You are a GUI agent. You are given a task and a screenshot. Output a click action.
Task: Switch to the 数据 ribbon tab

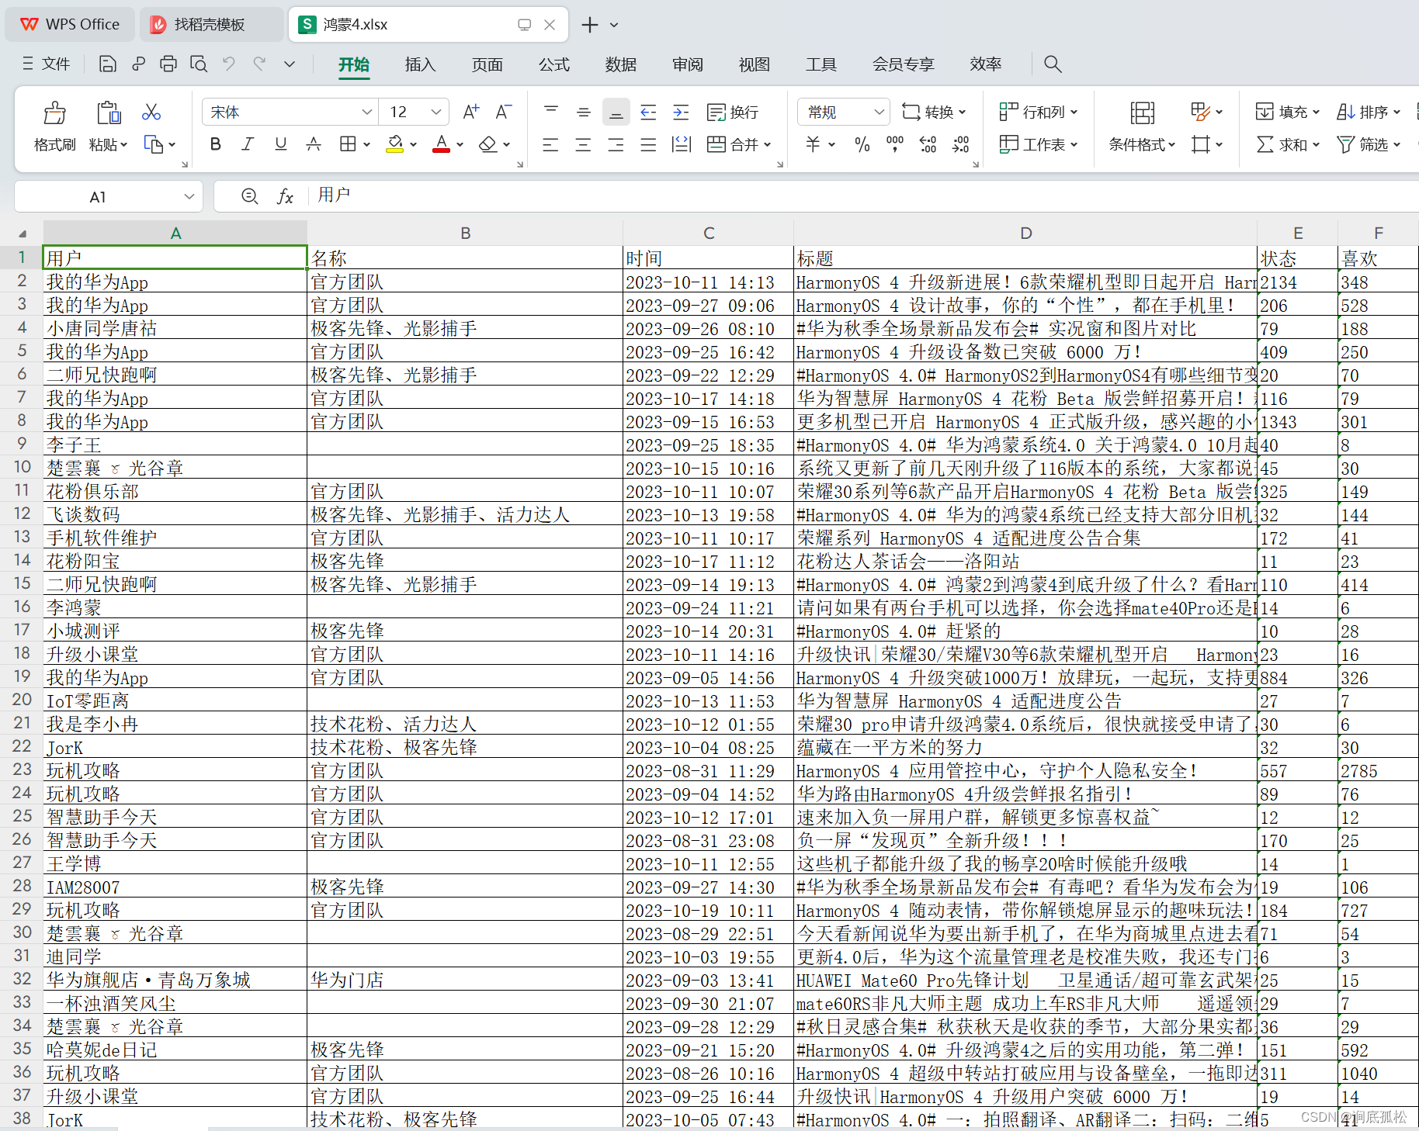620,64
